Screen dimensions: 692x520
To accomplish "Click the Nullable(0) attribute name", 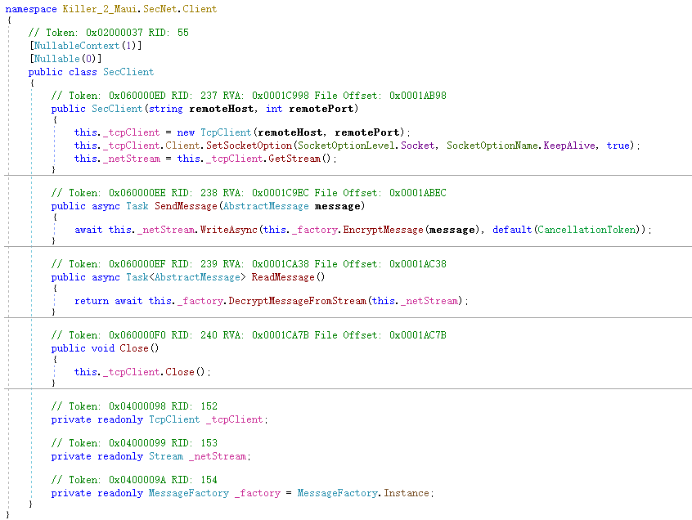I will [x=56, y=59].
